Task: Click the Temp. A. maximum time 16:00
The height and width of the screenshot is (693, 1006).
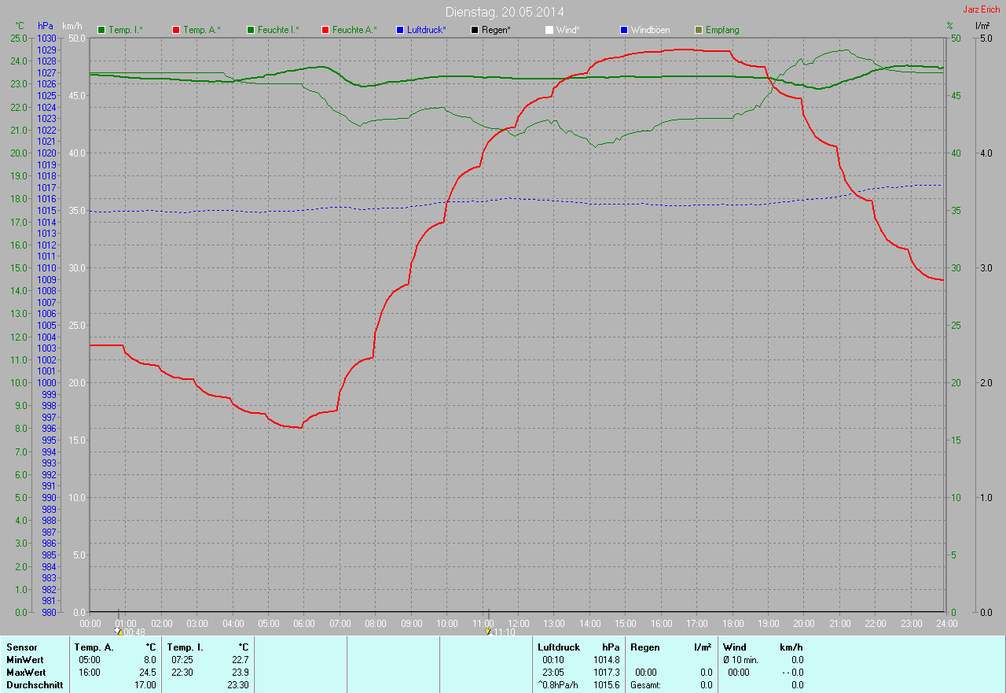Action: (90, 673)
